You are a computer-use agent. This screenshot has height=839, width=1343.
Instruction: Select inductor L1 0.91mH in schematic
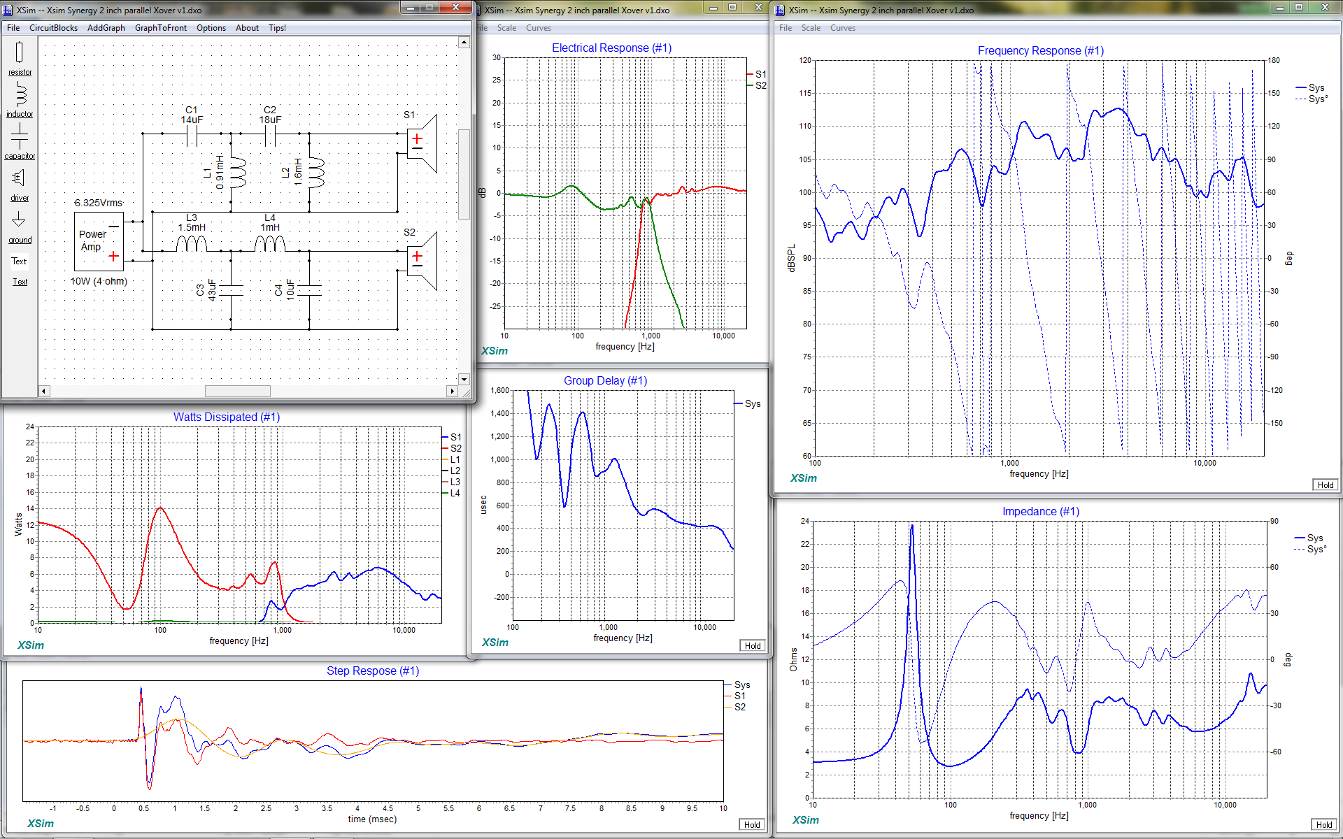coord(238,173)
